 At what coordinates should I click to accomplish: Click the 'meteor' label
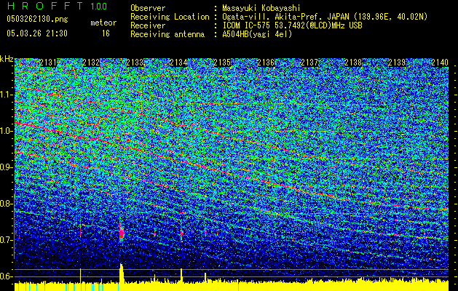click(103, 23)
